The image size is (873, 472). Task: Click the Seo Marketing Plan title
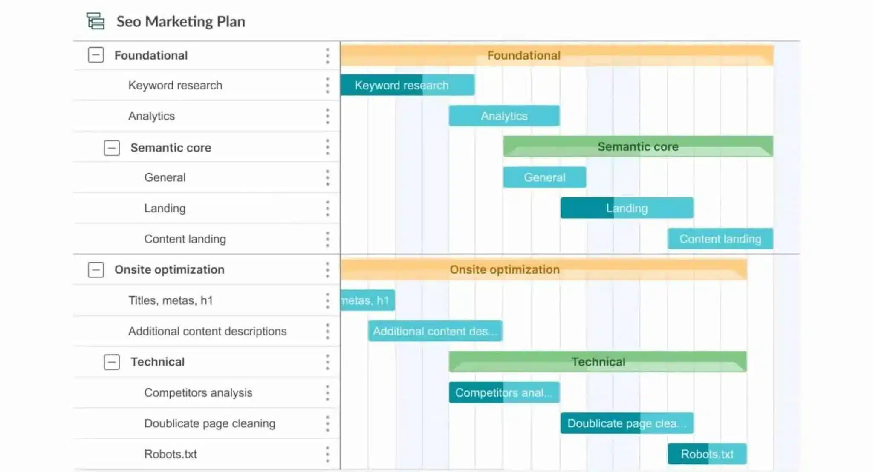coord(181,21)
